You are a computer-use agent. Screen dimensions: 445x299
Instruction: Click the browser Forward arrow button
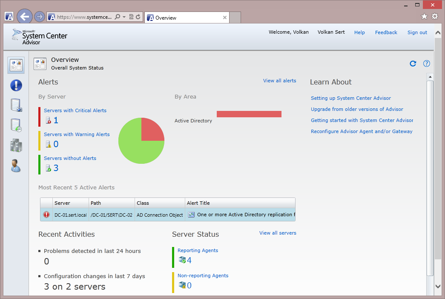(40, 17)
